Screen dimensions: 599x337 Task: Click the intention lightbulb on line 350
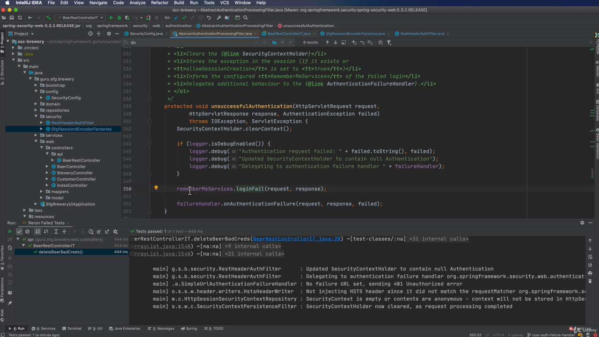(x=156, y=188)
